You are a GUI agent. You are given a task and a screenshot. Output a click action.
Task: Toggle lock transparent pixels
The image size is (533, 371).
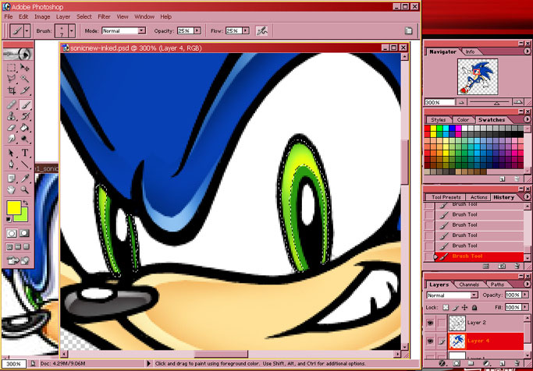[x=446, y=308]
